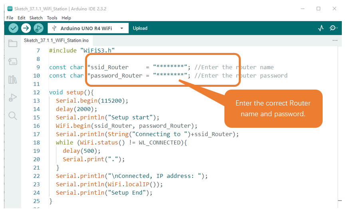Viewport: 351px width, 209px height.
Task: Click the editor vertical scrollbar
Action: (x=339, y=127)
